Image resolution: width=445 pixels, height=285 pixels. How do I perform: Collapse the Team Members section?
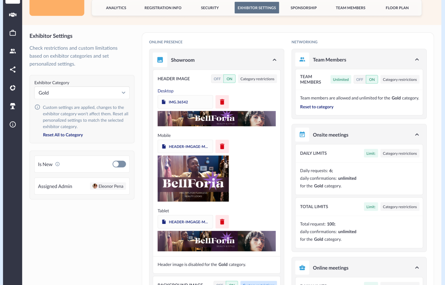tap(417, 59)
